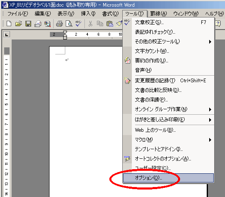Click the New blank document icon

tap(9, 24)
